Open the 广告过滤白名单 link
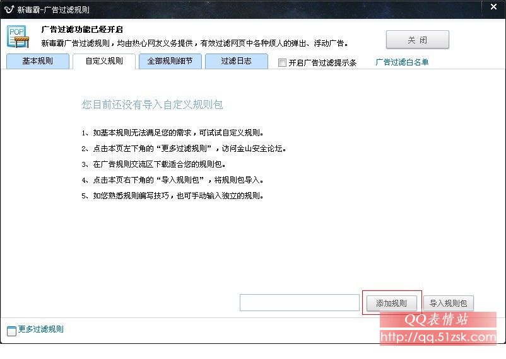Screen dimensions: 506x359 [402, 62]
